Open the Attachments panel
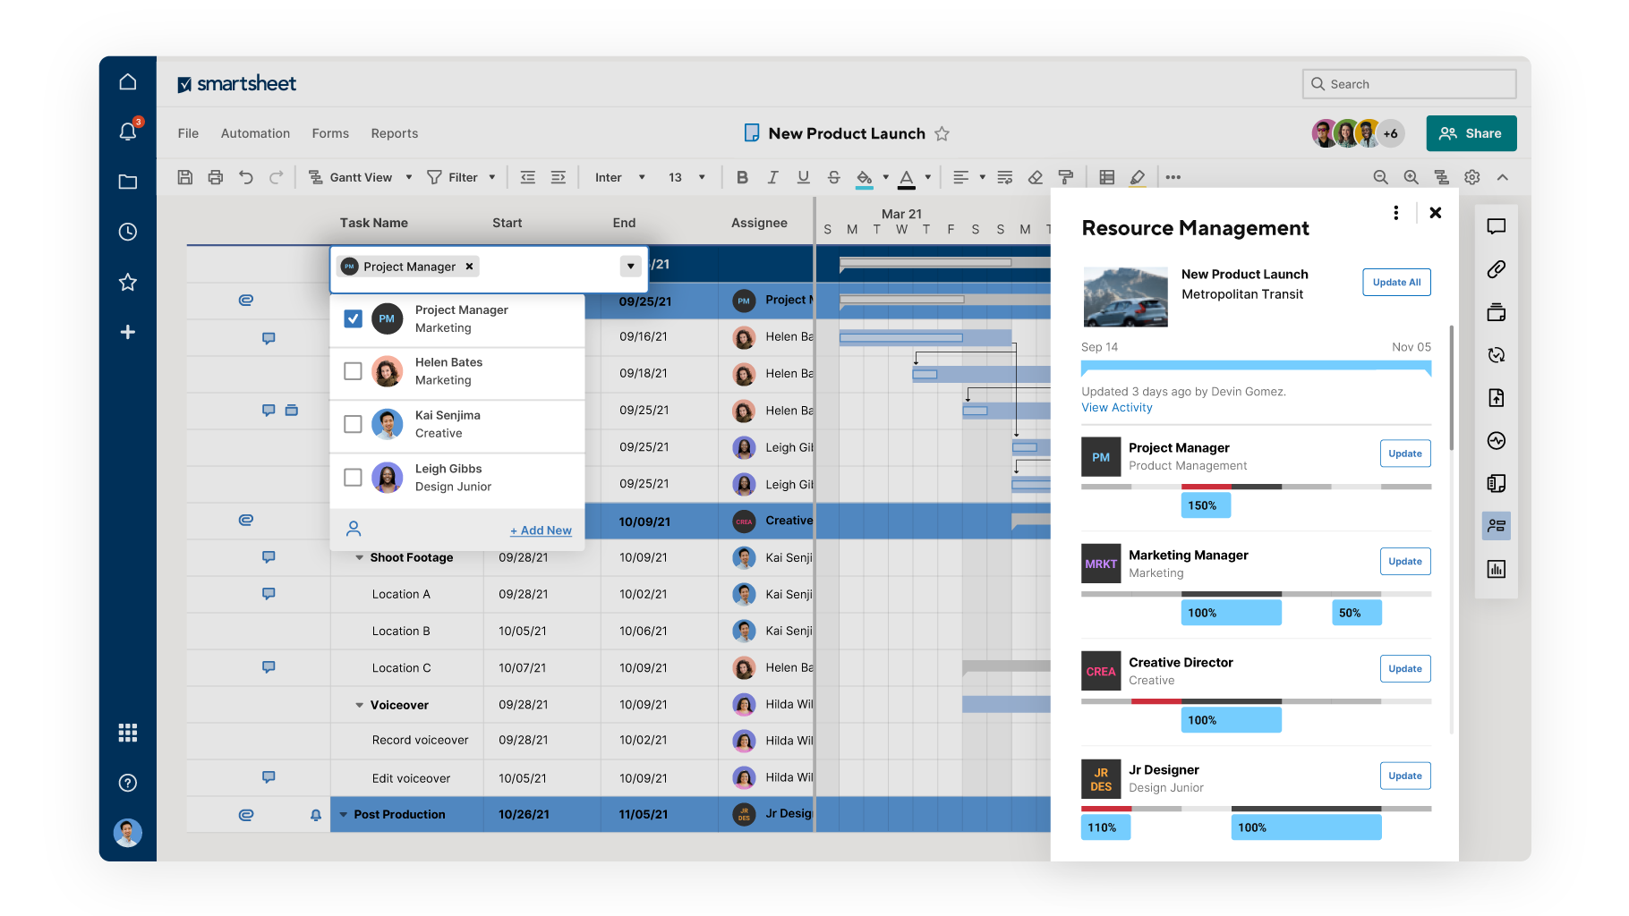The width and height of the screenshot is (1629, 916). (x=1497, y=269)
